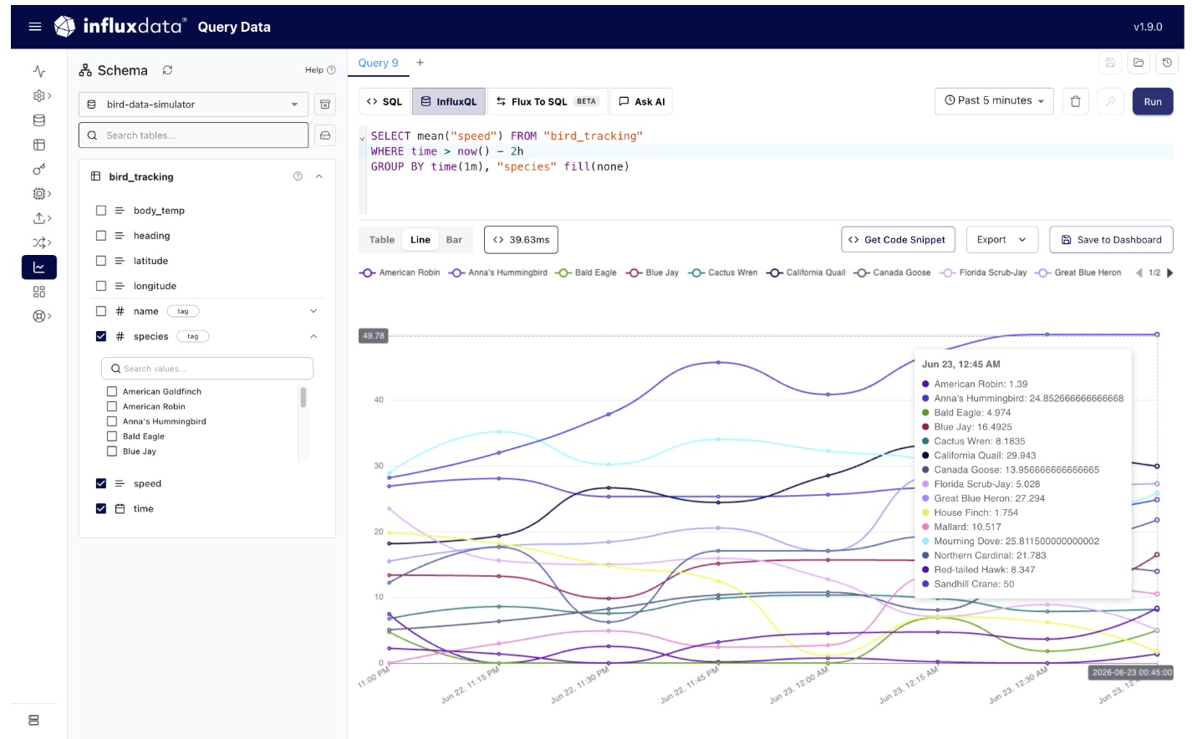Refresh the schema list

point(167,70)
